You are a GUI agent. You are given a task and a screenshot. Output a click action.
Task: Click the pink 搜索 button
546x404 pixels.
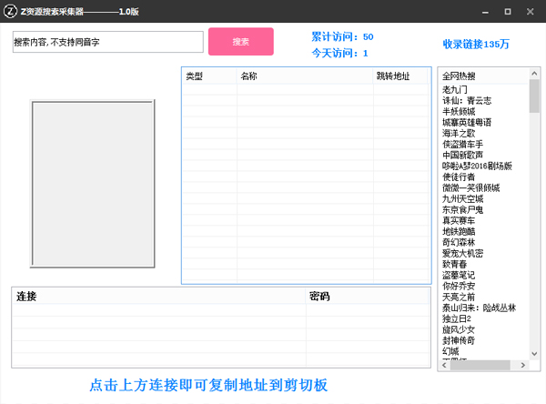pos(240,42)
